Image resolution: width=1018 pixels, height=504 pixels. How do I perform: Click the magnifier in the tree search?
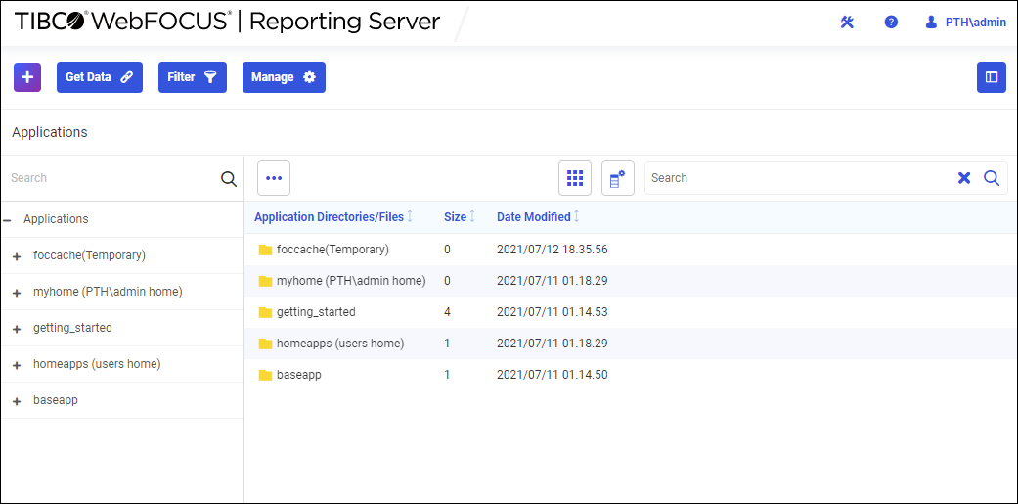[x=229, y=178]
